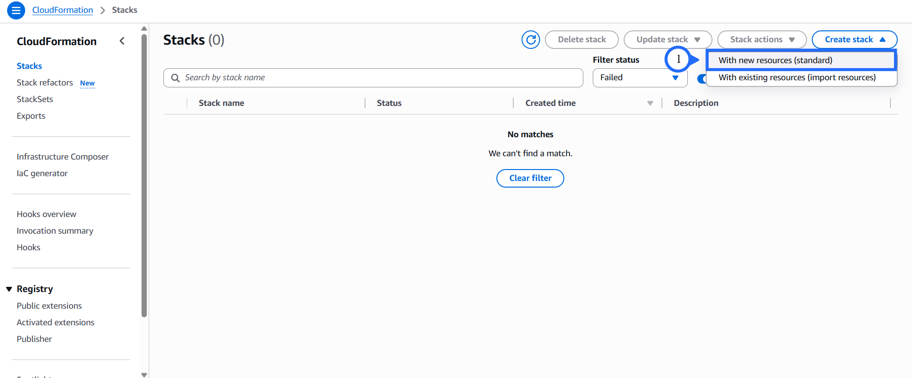
Task: Open the Stack actions dropdown
Action: pyautogui.click(x=761, y=40)
